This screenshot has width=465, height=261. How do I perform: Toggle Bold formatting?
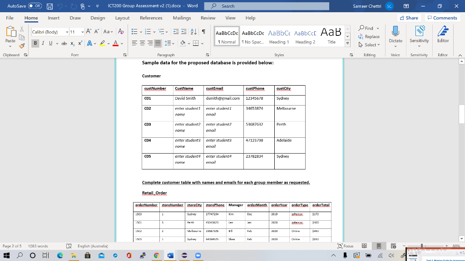point(35,43)
